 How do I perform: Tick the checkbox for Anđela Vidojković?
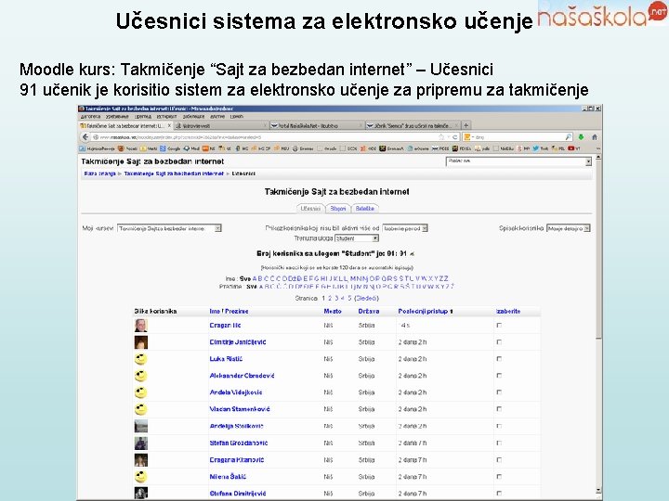(499, 392)
